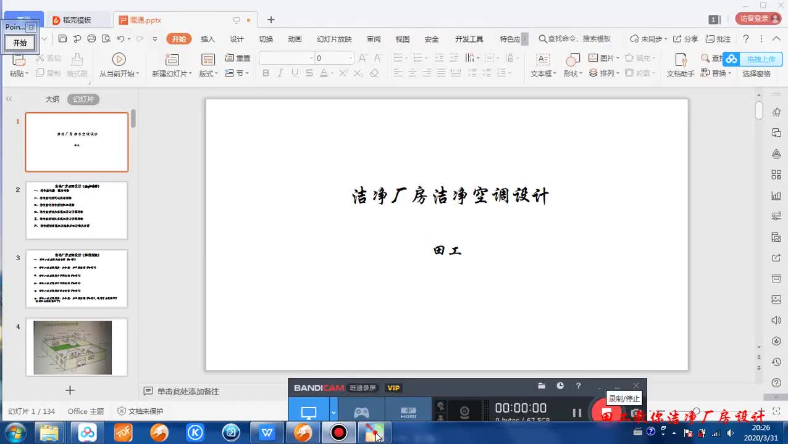Open Bandicam output folder icon
The height and width of the screenshot is (444, 788).
point(542,386)
